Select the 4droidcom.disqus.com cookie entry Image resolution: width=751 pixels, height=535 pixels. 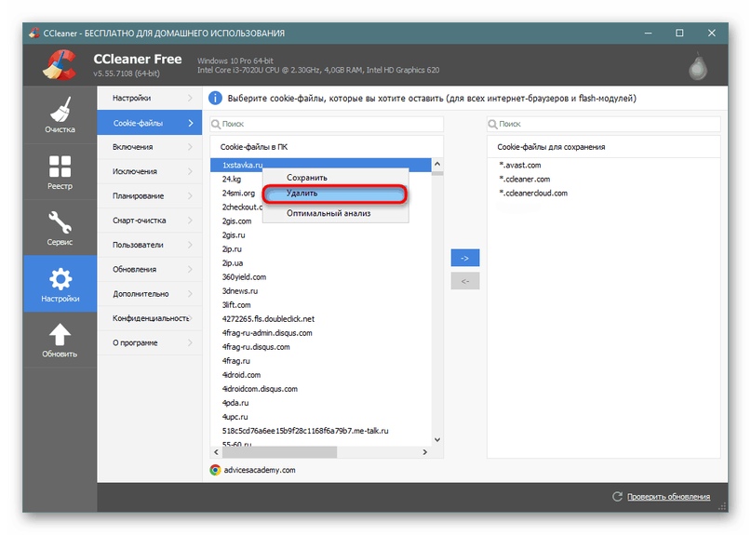click(260, 389)
